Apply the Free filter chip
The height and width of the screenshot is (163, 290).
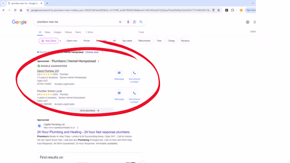point(159,41)
